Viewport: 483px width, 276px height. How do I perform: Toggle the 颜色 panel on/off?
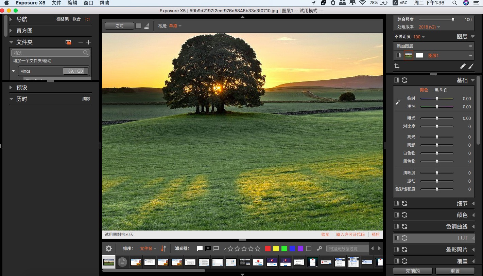click(x=396, y=215)
